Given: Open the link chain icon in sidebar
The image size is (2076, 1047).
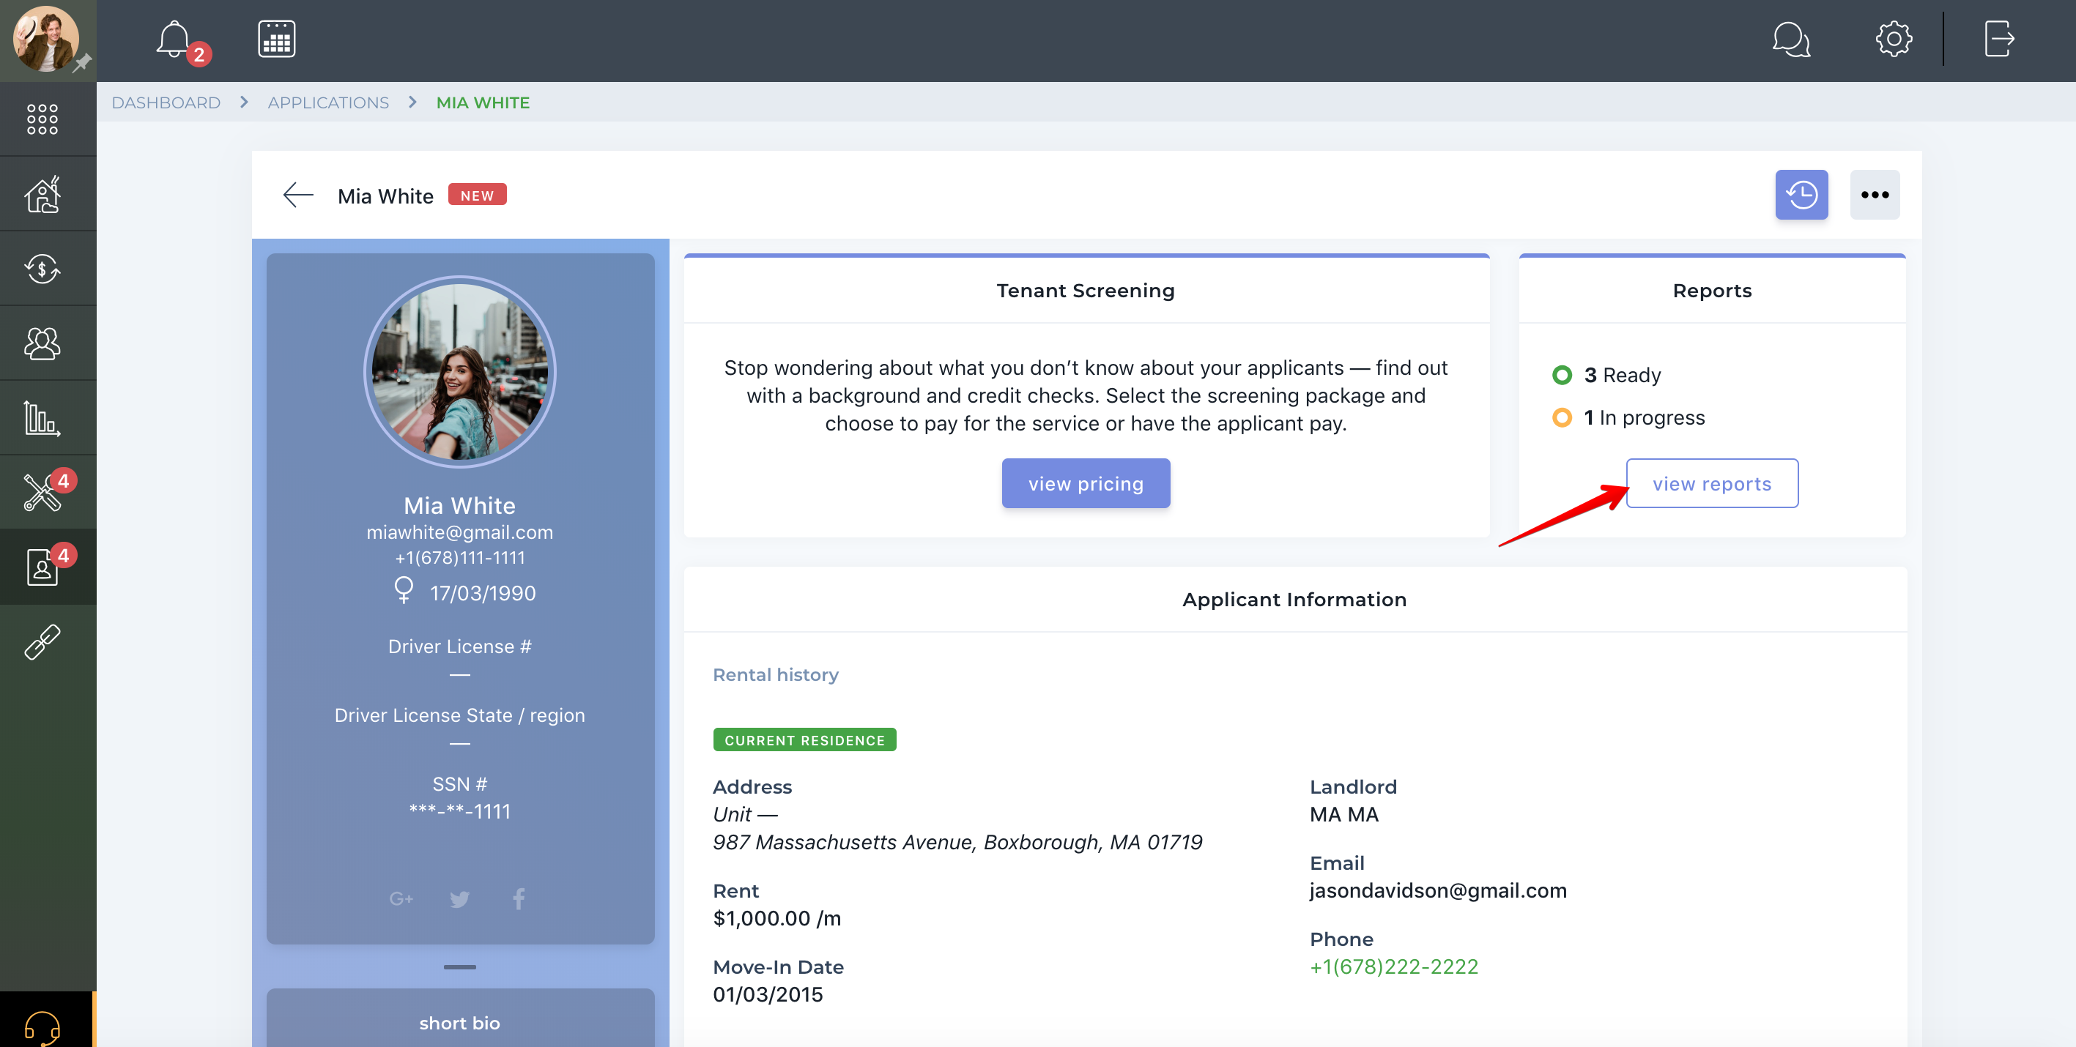Looking at the screenshot, I should pyautogui.click(x=42, y=642).
